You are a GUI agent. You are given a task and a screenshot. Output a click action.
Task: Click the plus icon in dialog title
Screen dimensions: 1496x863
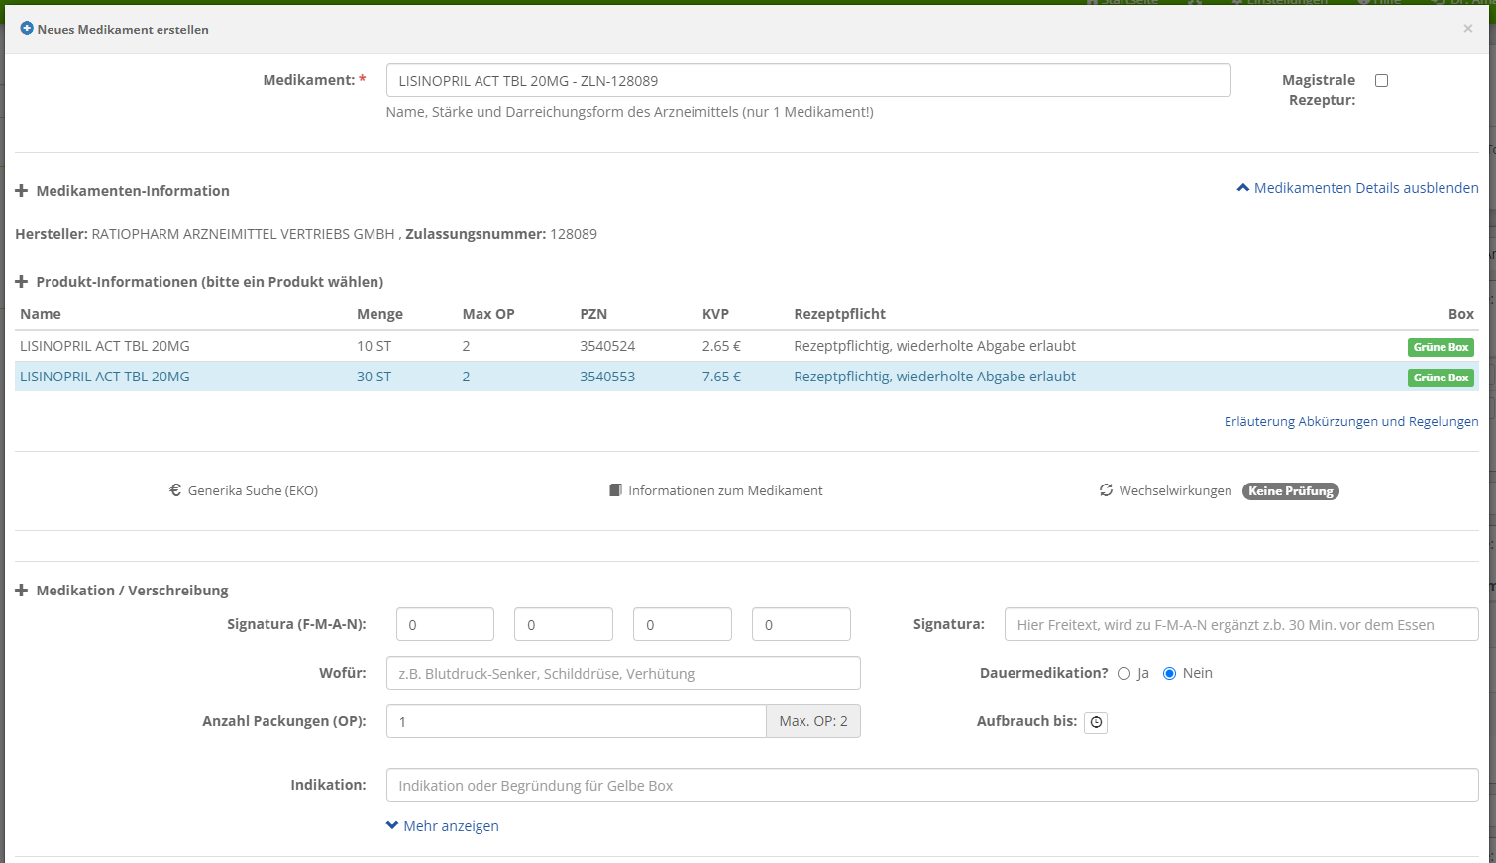pyautogui.click(x=27, y=29)
